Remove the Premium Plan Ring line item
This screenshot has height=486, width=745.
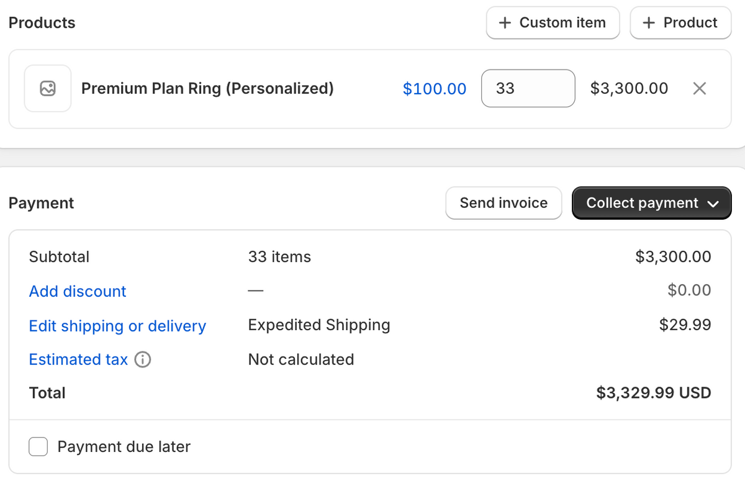699,89
